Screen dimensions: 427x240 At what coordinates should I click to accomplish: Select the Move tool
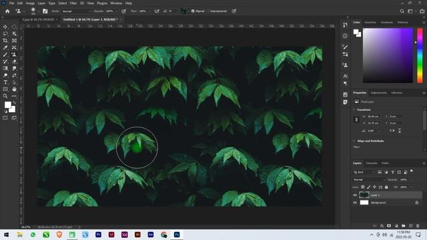click(x=5, y=27)
